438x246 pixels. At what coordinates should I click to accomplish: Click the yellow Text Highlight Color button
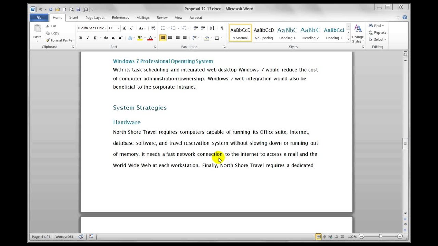(140, 38)
